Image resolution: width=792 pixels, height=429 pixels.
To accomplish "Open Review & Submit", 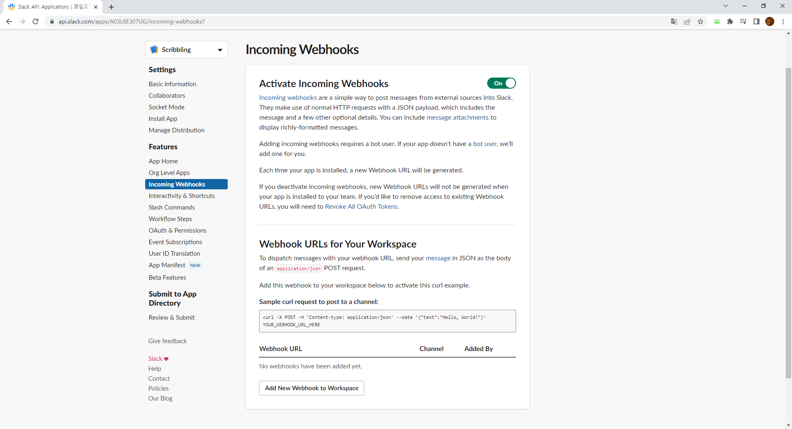I will point(172,317).
